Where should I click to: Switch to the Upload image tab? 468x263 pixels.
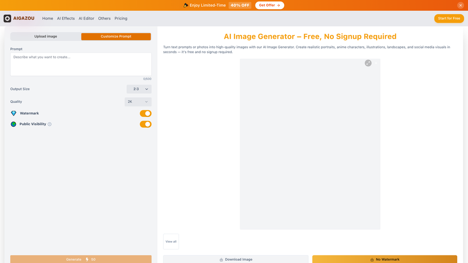46,36
